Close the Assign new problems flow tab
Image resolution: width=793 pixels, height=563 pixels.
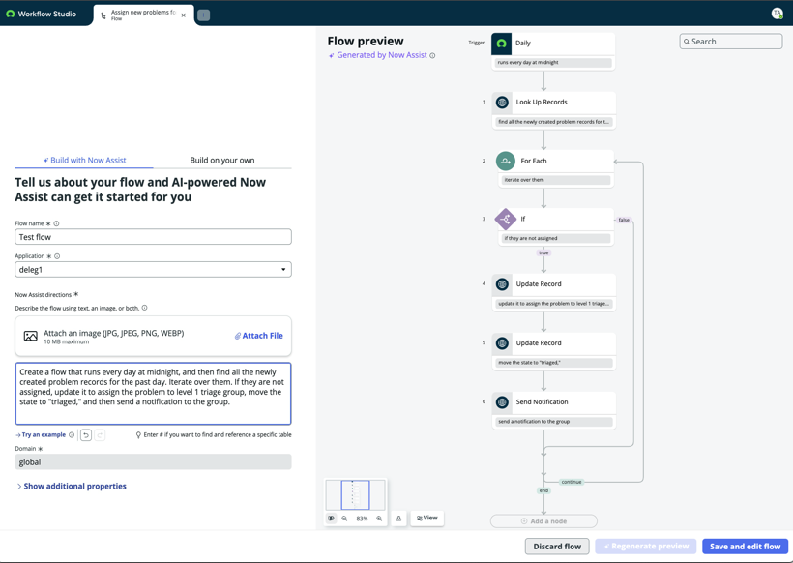[183, 15]
